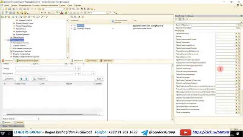Click the taskbar search magnifier

[9, 134]
